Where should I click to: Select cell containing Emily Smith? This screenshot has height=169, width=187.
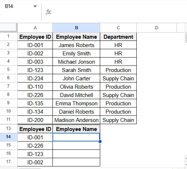(x=76, y=53)
